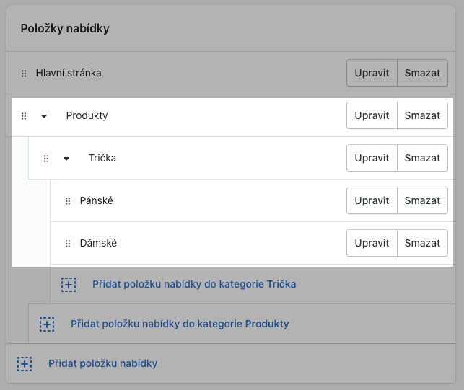Click plus icon for adding to Produkty
This screenshot has width=464, height=390.
[46, 324]
